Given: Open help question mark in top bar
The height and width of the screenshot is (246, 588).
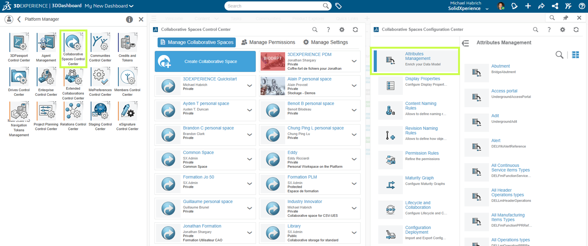Looking at the screenshot, I should point(581,6).
